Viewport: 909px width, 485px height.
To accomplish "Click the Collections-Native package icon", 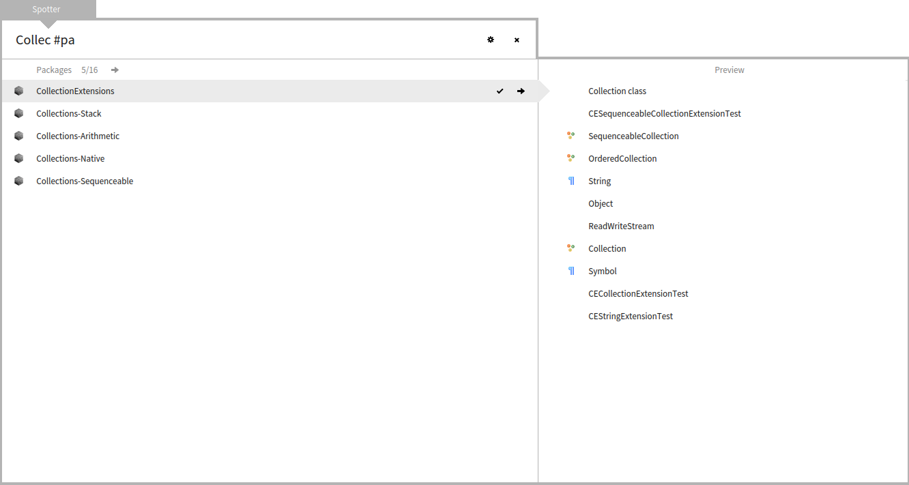I will tap(19, 158).
